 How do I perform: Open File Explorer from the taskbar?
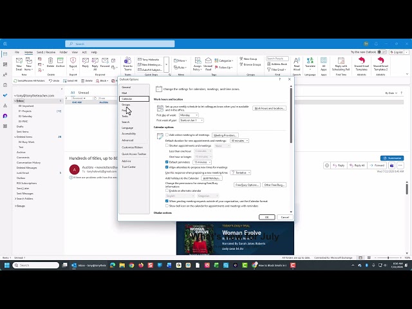click(x=122, y=265)
